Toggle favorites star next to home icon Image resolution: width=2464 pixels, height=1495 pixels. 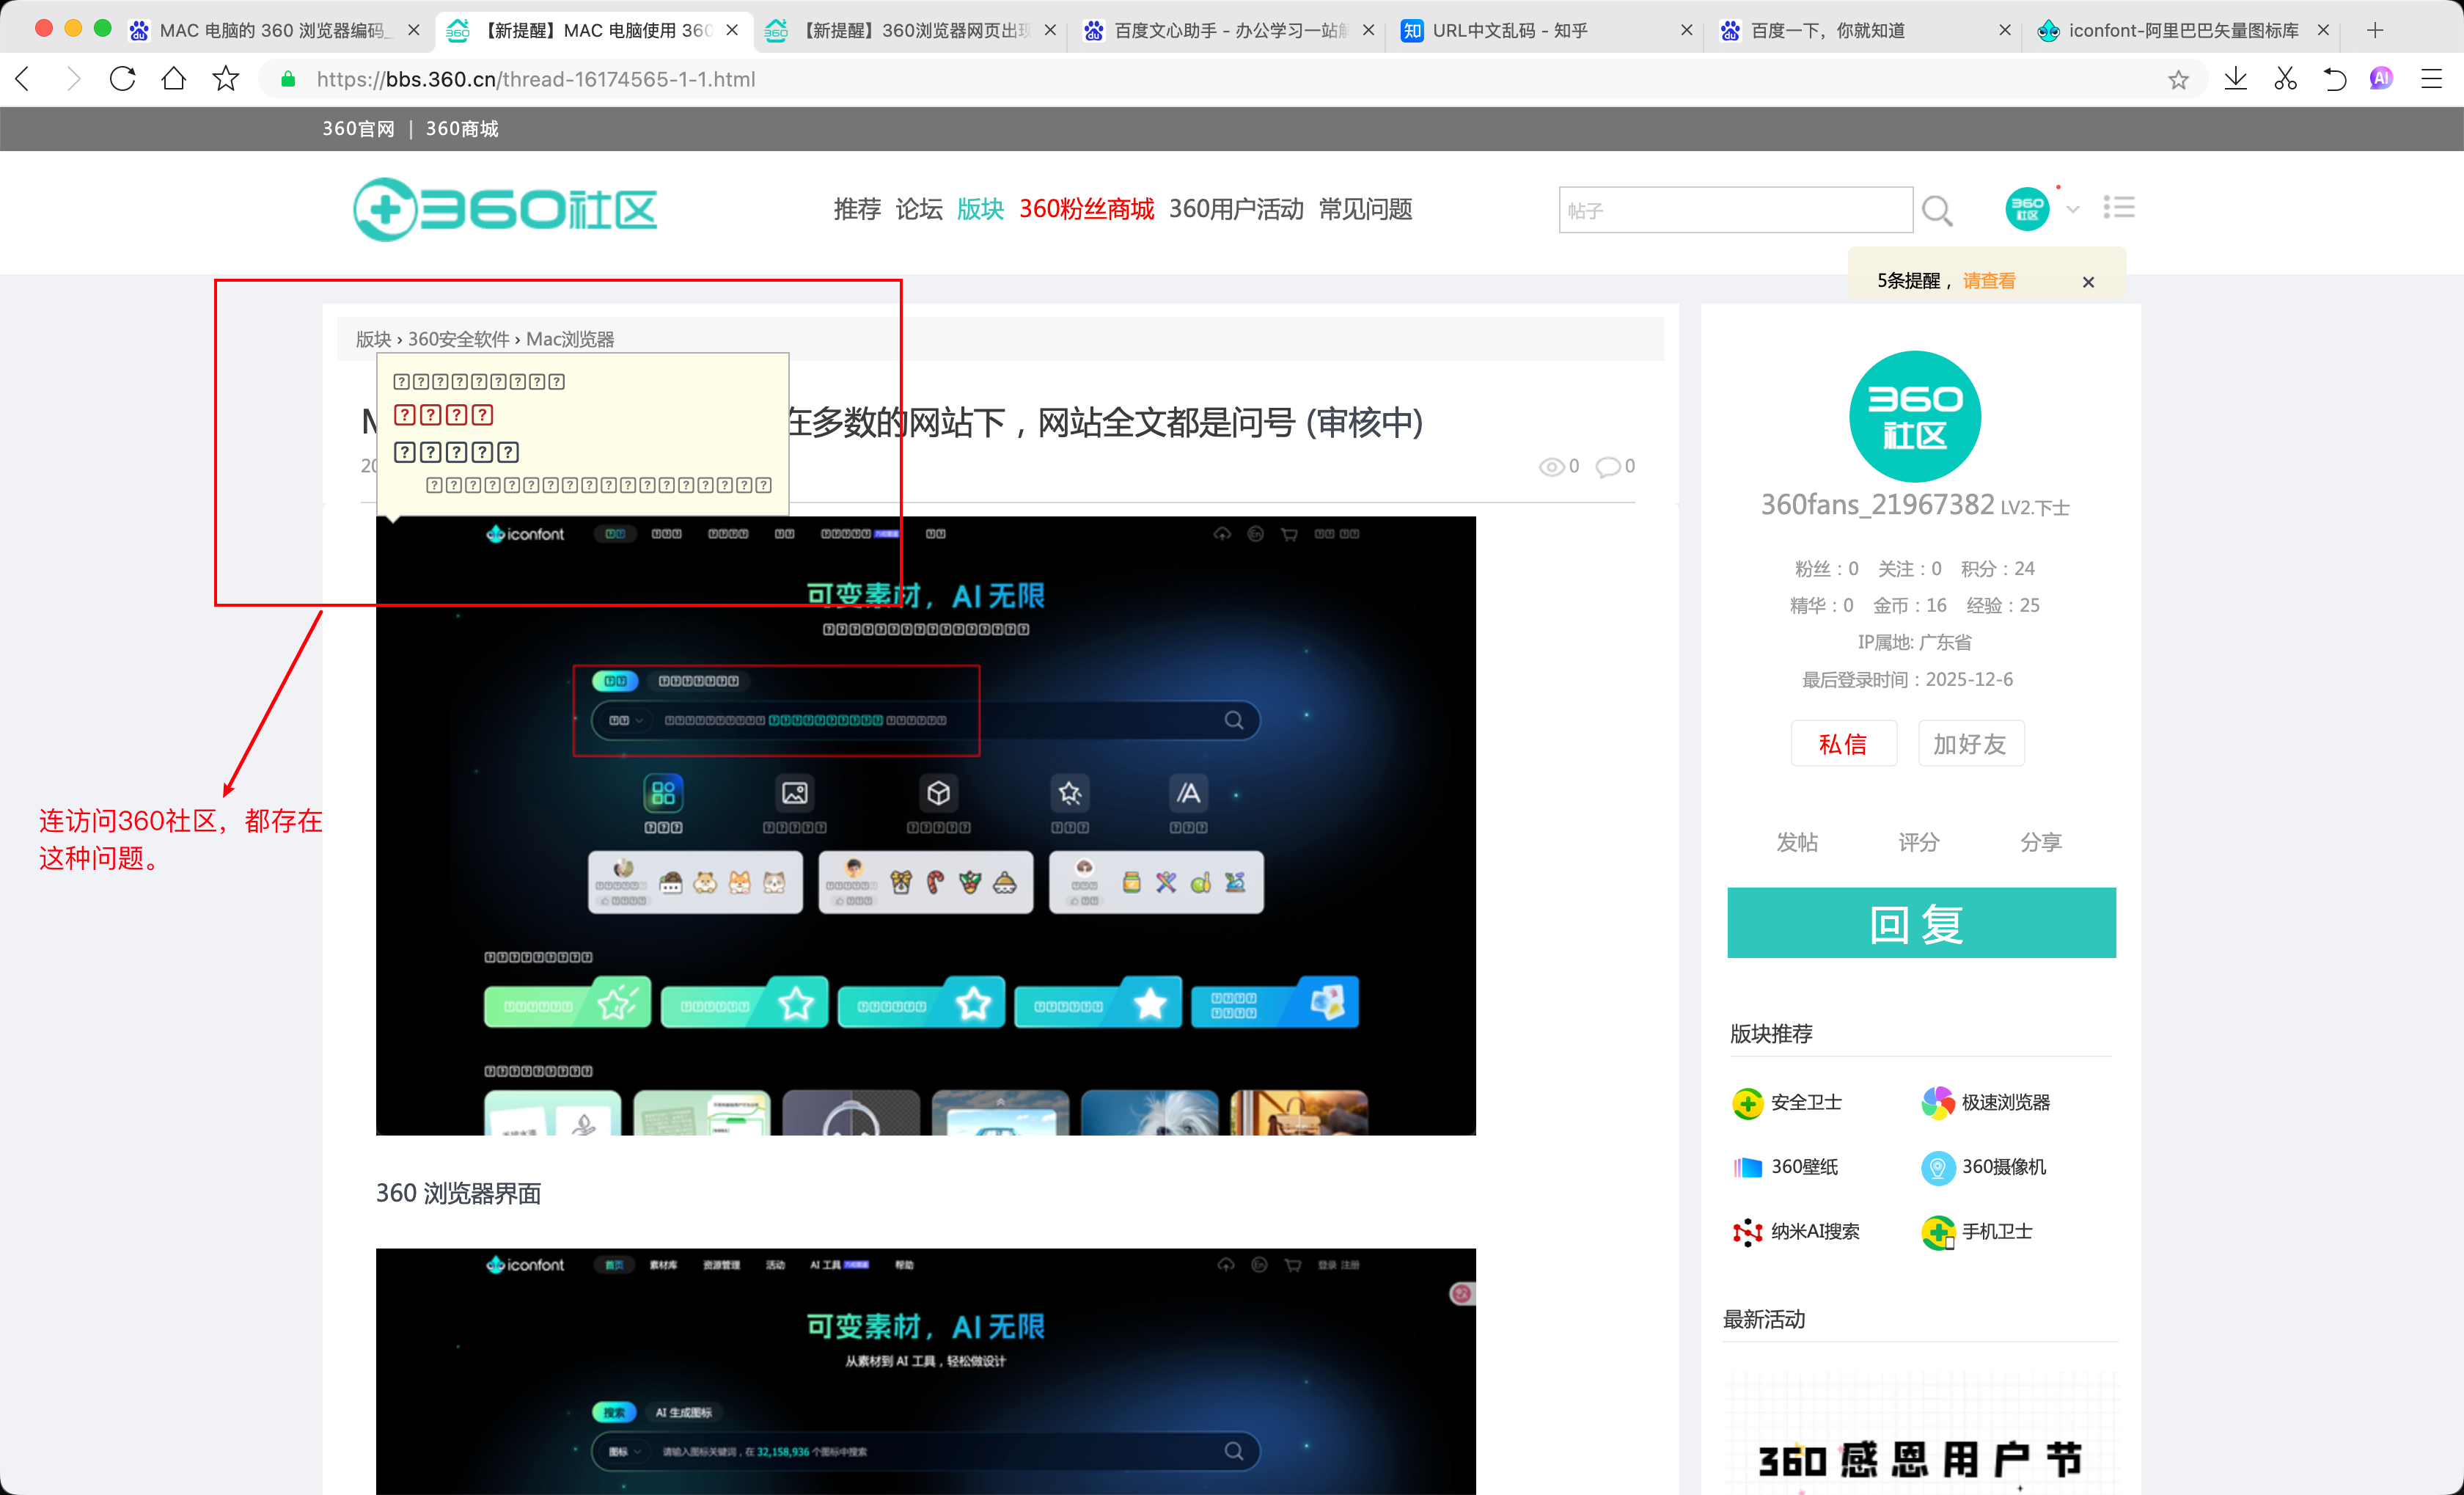[x=226, y=79]
